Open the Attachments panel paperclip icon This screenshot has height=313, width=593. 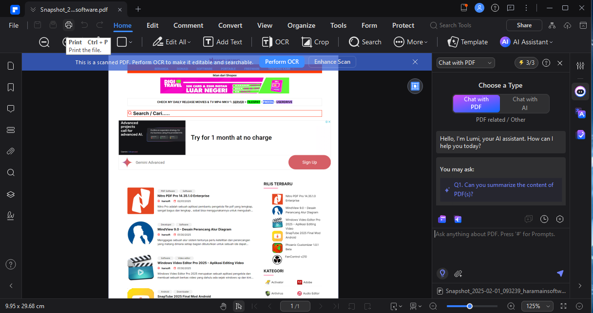click(x=11, y=151)
